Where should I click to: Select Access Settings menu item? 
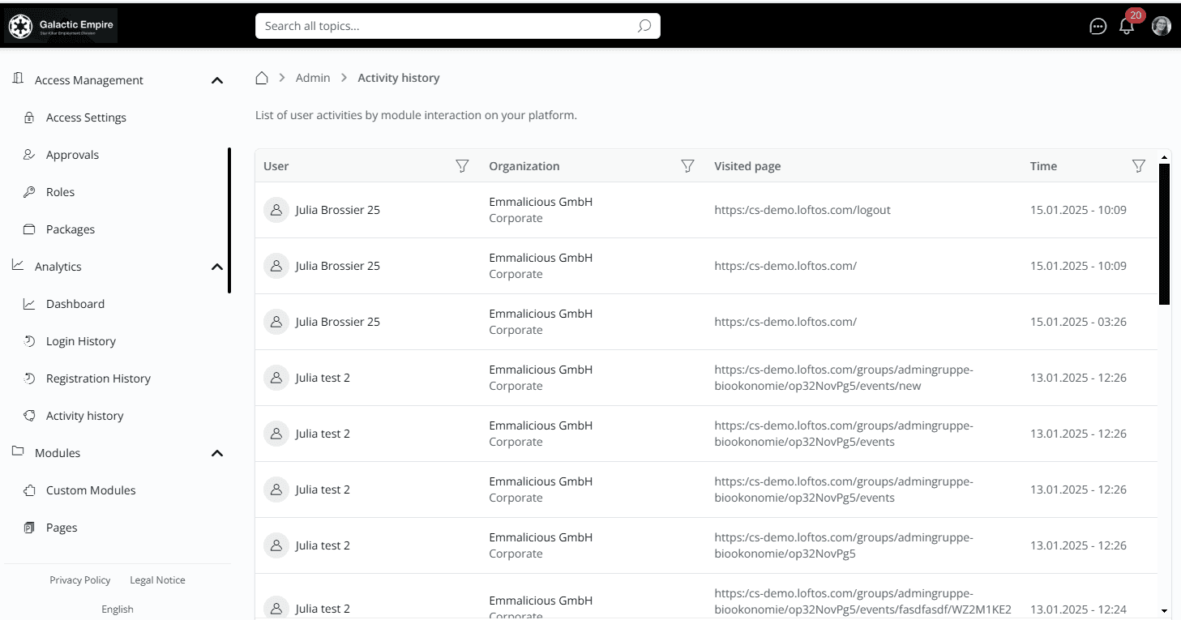(x=86, y=118)
